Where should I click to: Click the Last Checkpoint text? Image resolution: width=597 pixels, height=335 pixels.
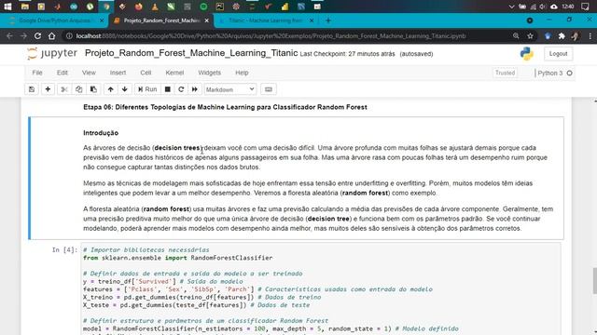347,54
